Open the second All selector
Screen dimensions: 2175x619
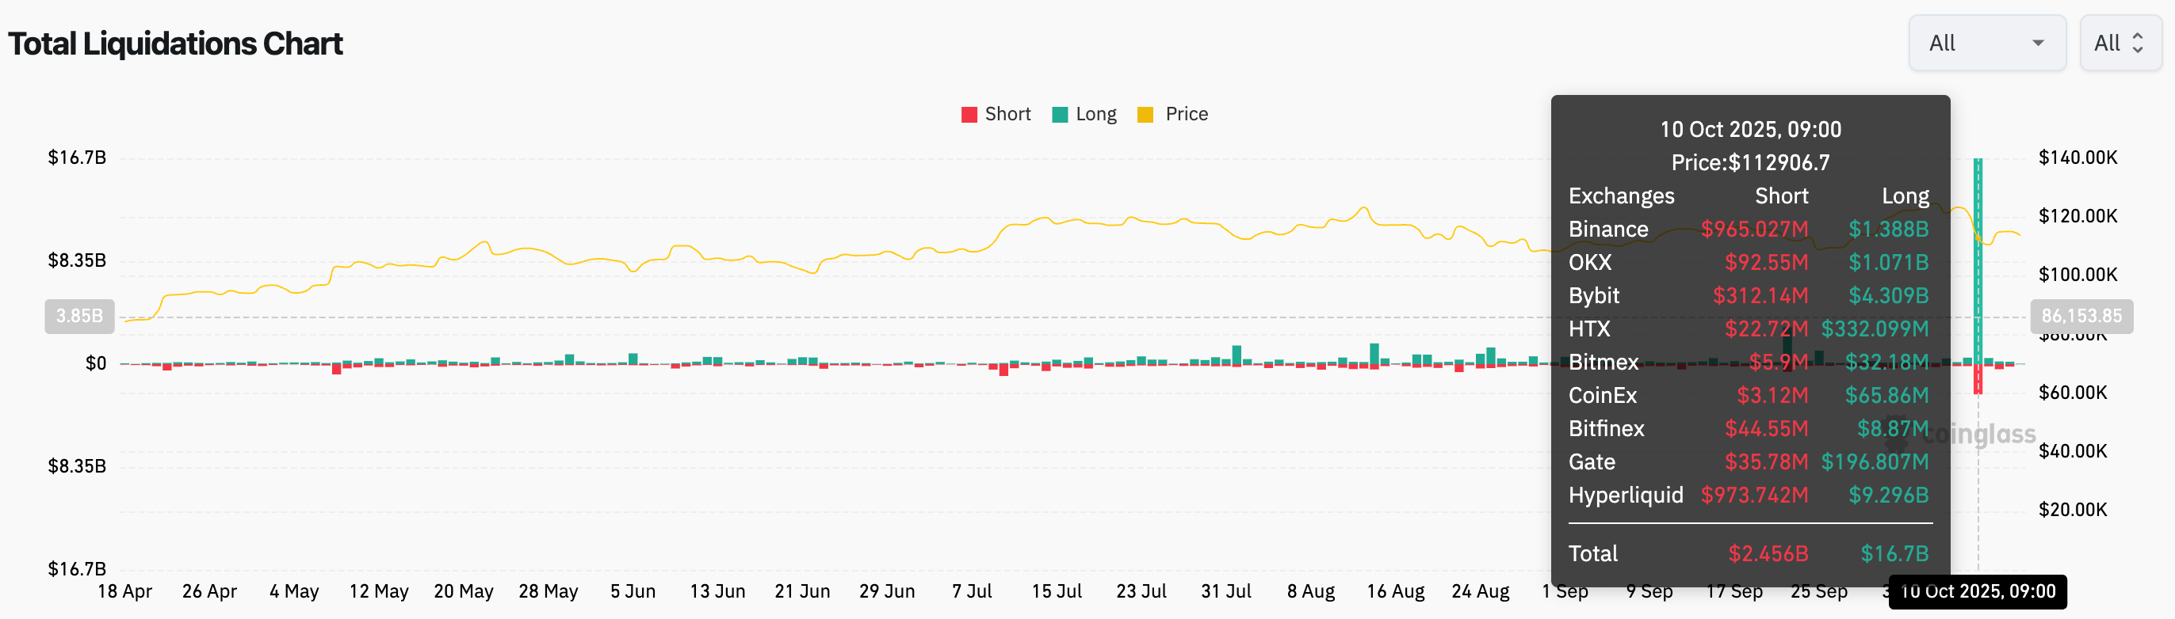[2119, 43]
